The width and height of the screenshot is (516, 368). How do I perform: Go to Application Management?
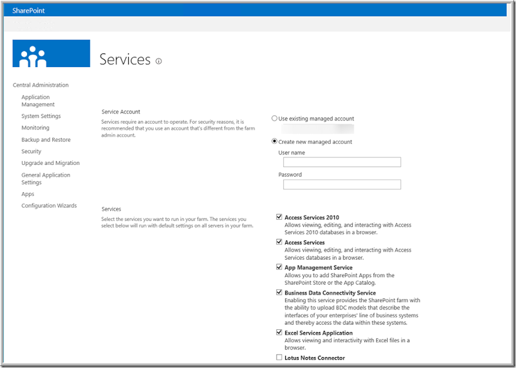(x=38, y=101)
